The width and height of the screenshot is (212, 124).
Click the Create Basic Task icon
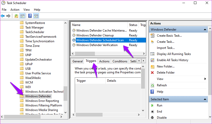152,36
